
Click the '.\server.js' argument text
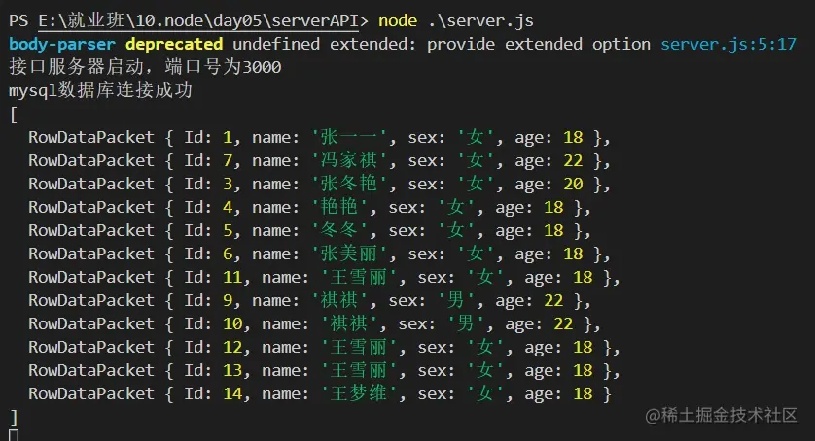coord(480,20)
